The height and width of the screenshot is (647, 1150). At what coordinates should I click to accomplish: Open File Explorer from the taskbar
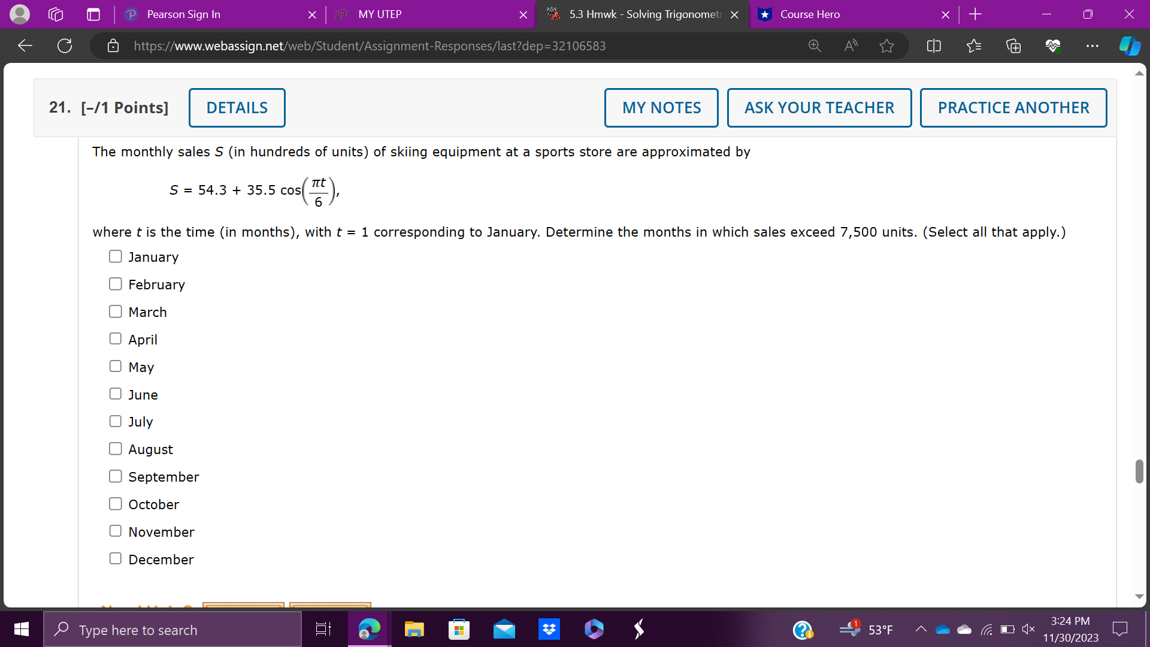(414, 629)
